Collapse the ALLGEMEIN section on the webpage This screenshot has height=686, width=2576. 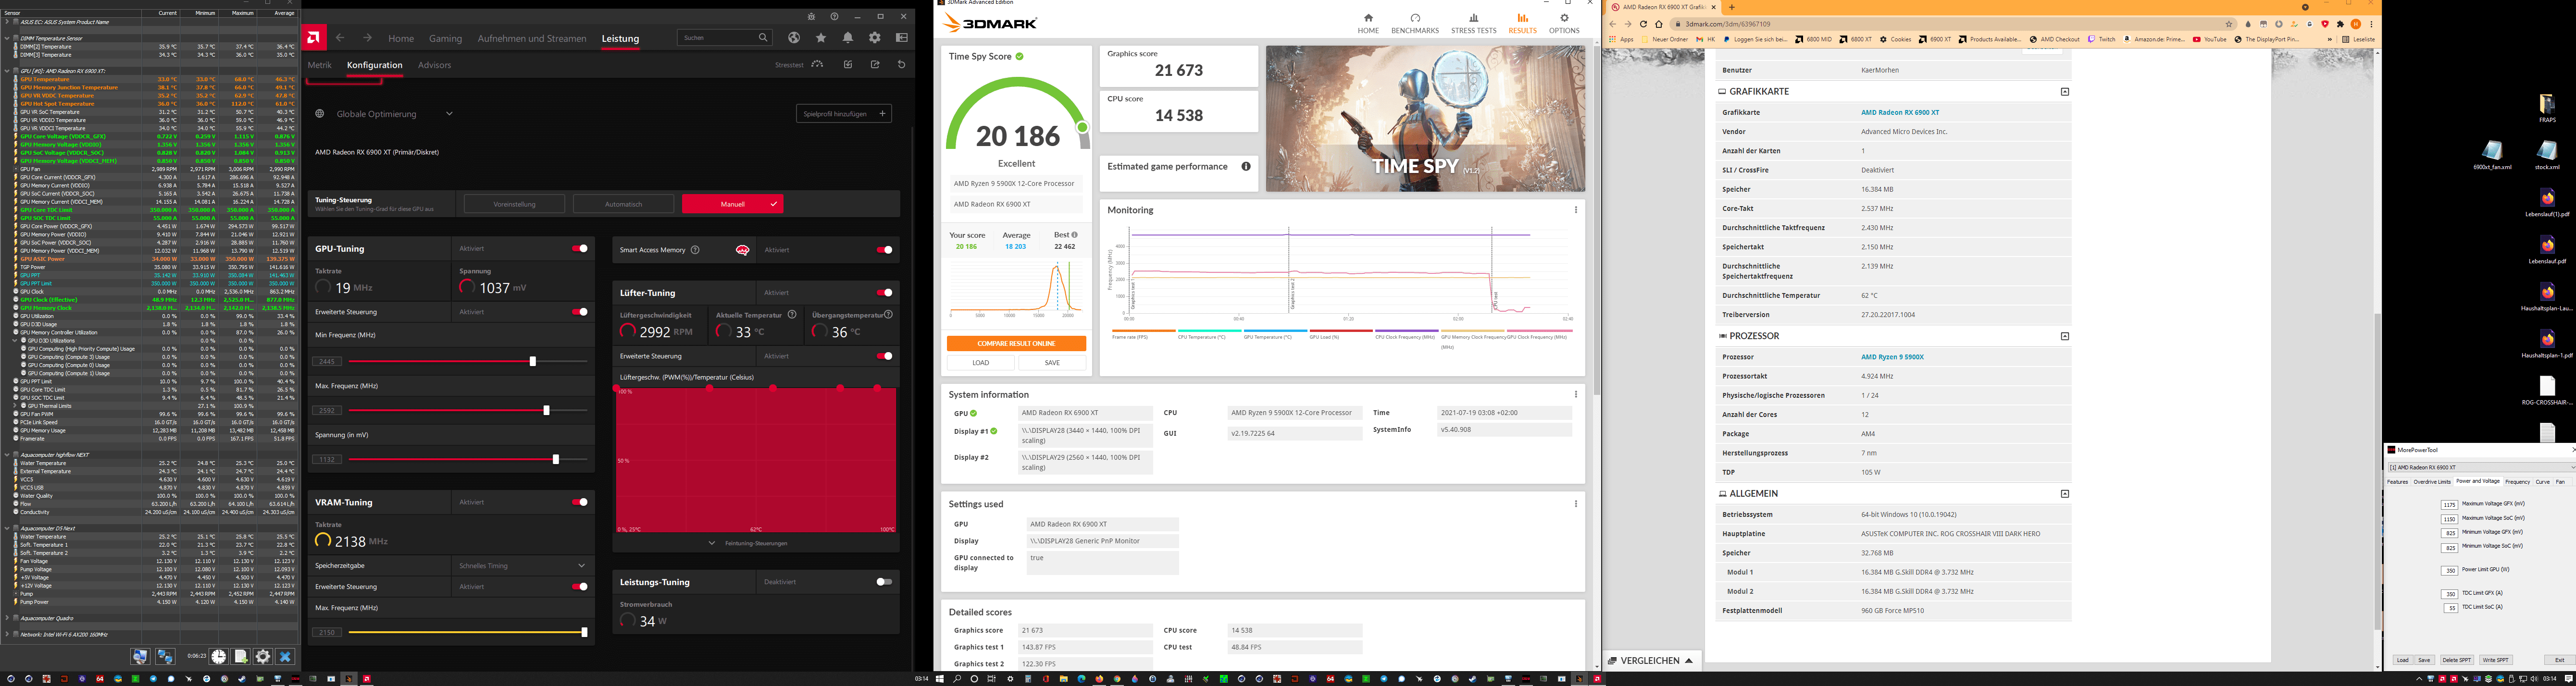[x=2065, y=494]
